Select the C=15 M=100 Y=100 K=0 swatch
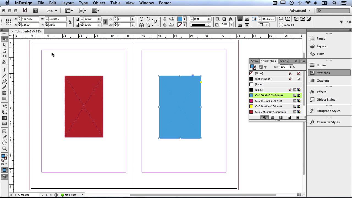Screen dimensions: 352x198 click(x=275, y=112)
